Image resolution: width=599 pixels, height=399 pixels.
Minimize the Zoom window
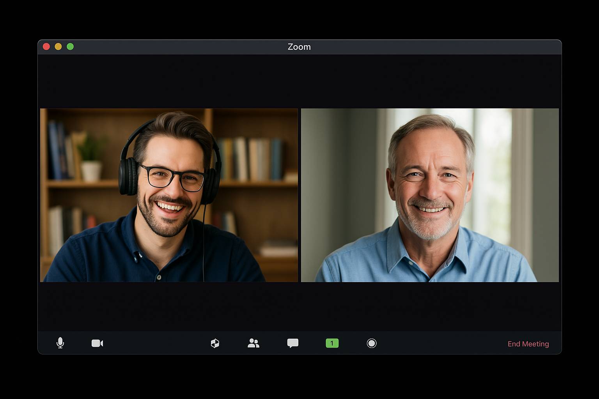[x=58, y=47]
